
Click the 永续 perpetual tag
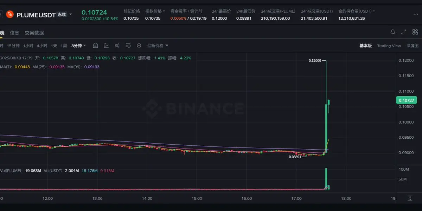(x=62, y=14)
